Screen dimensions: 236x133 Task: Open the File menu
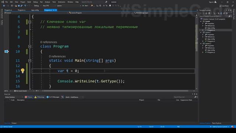(7, 2)
